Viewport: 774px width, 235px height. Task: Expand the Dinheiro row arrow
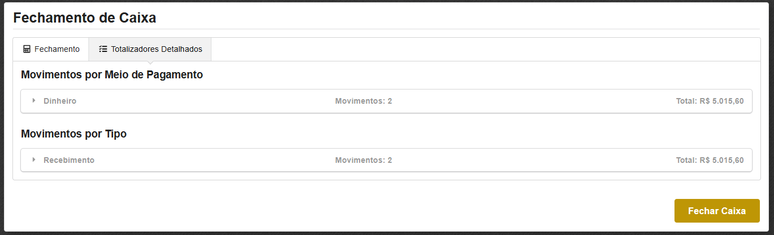tap(34, 101)
